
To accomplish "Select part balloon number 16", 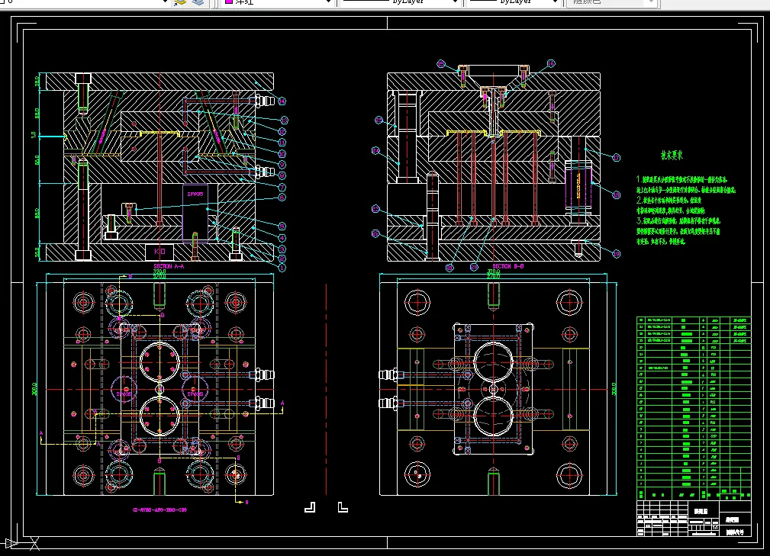I will click(551, 63).
